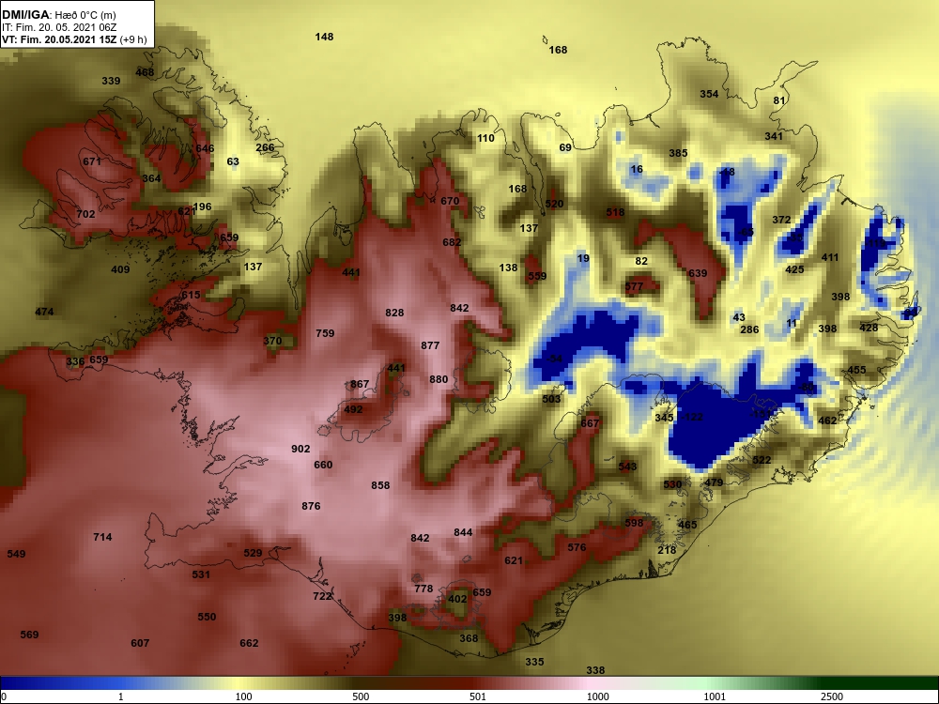Click the map value 492

pos(353,409)
